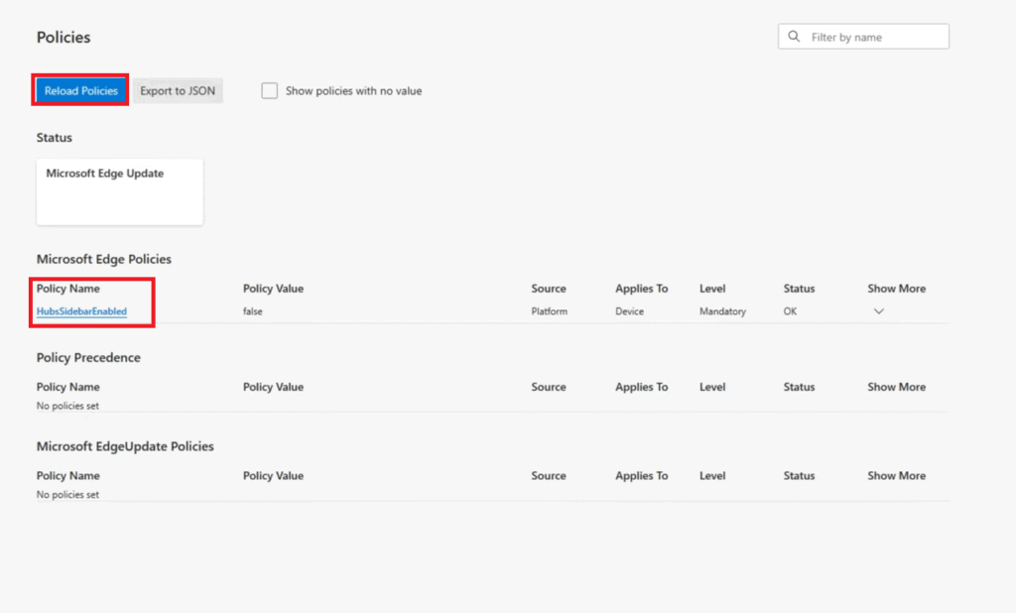Click the Policies page title

click(63, 37)
